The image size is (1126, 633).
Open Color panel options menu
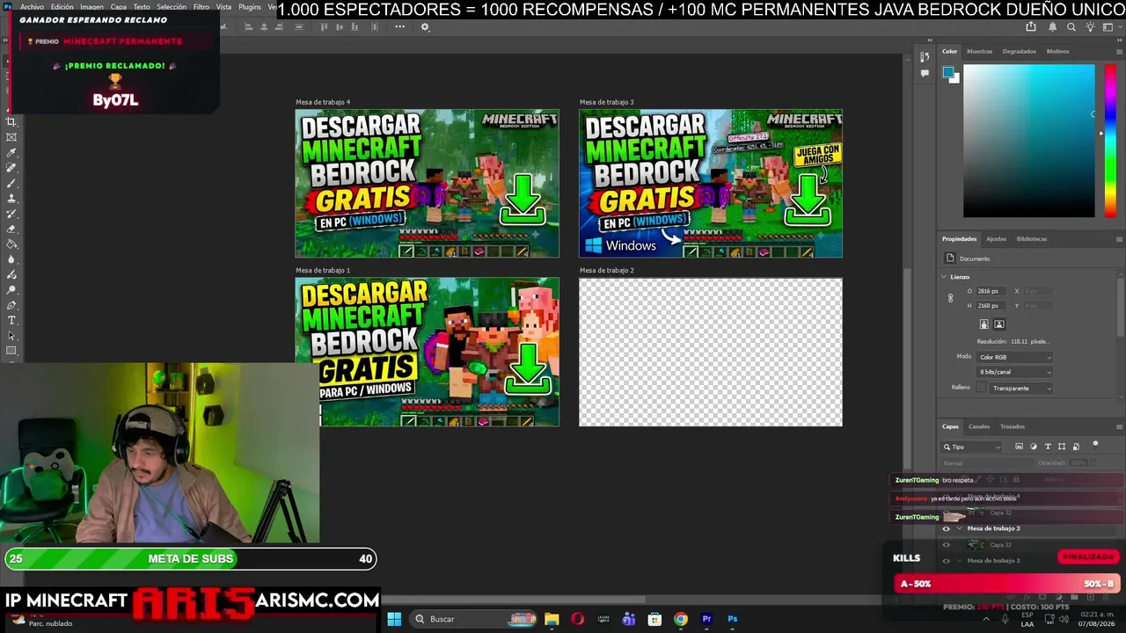pos(1119,51)
